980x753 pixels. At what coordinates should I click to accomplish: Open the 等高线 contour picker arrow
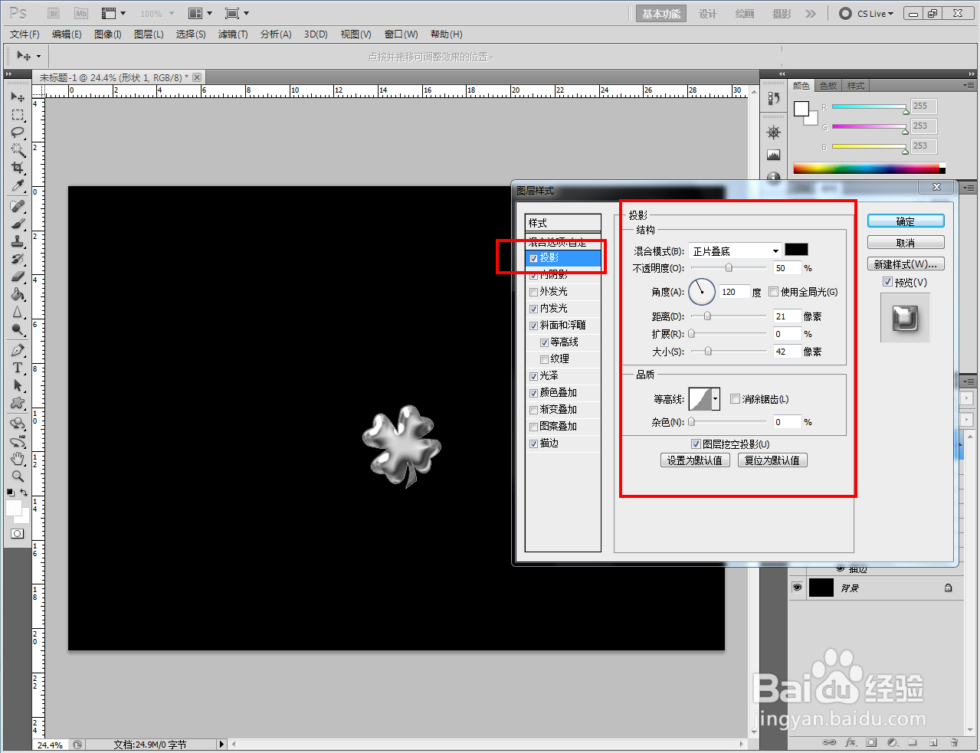[x=716, y=399]
